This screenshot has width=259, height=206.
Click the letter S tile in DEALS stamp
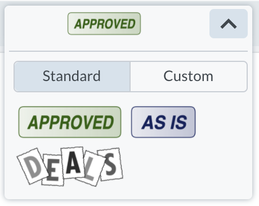111,164
